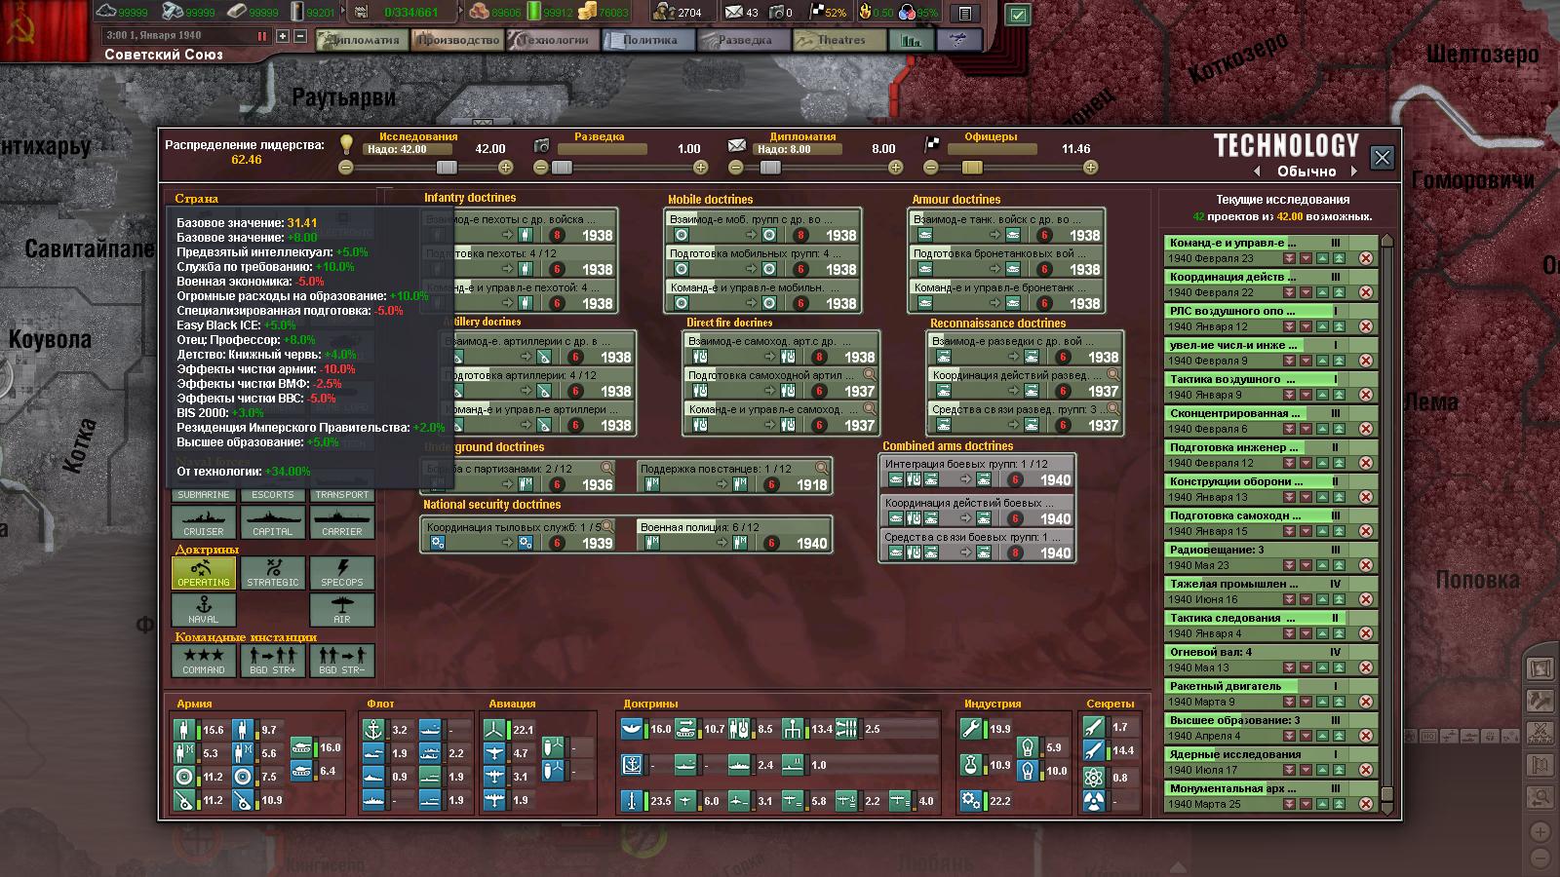Open Naval doctrines category

(x=204, y=610)
